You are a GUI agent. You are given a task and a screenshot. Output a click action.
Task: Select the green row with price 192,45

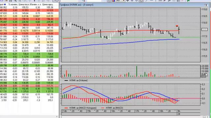tap(29, 89)
